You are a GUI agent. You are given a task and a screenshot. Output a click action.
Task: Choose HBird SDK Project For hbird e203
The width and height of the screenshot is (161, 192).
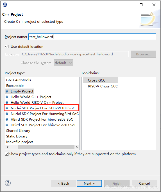pos(42,119)
